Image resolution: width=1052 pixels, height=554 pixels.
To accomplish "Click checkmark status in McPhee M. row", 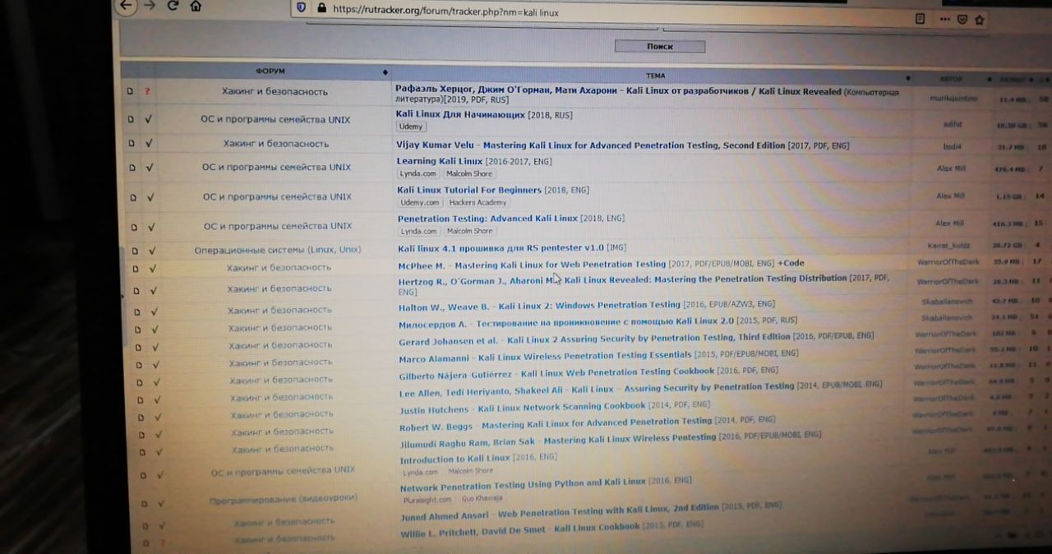I will click(152, 269).
